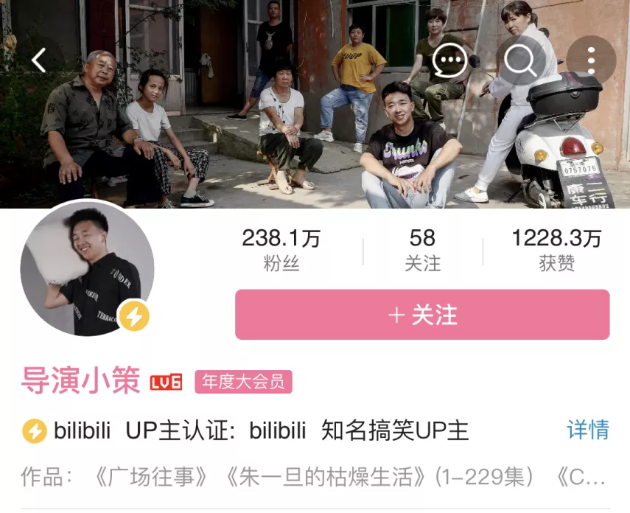The height and width of the screenshot is (513, 630).
Task: View the 238.1万 粉丝 fans list
Action: pos(281,250)
